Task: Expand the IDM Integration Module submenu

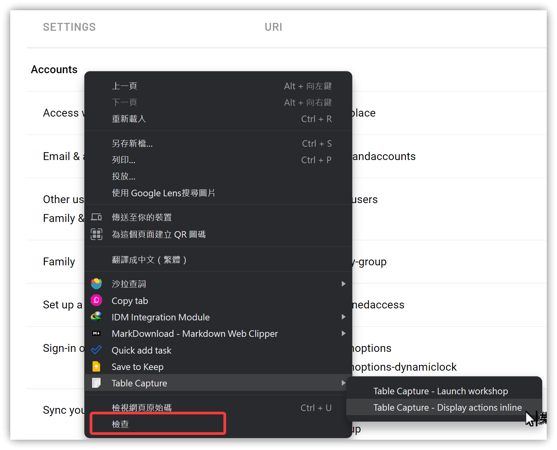Action: coord(344,317)
